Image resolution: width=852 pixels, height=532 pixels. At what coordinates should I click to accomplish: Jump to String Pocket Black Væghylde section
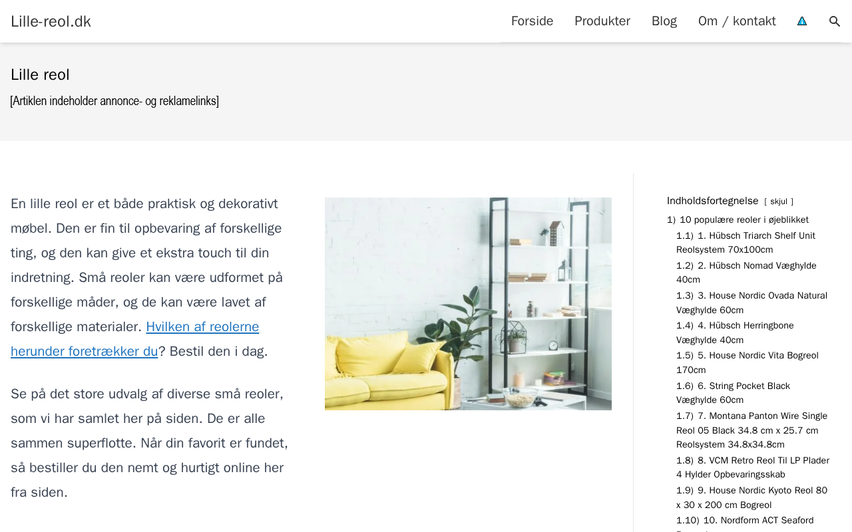(x=733, y=393)
